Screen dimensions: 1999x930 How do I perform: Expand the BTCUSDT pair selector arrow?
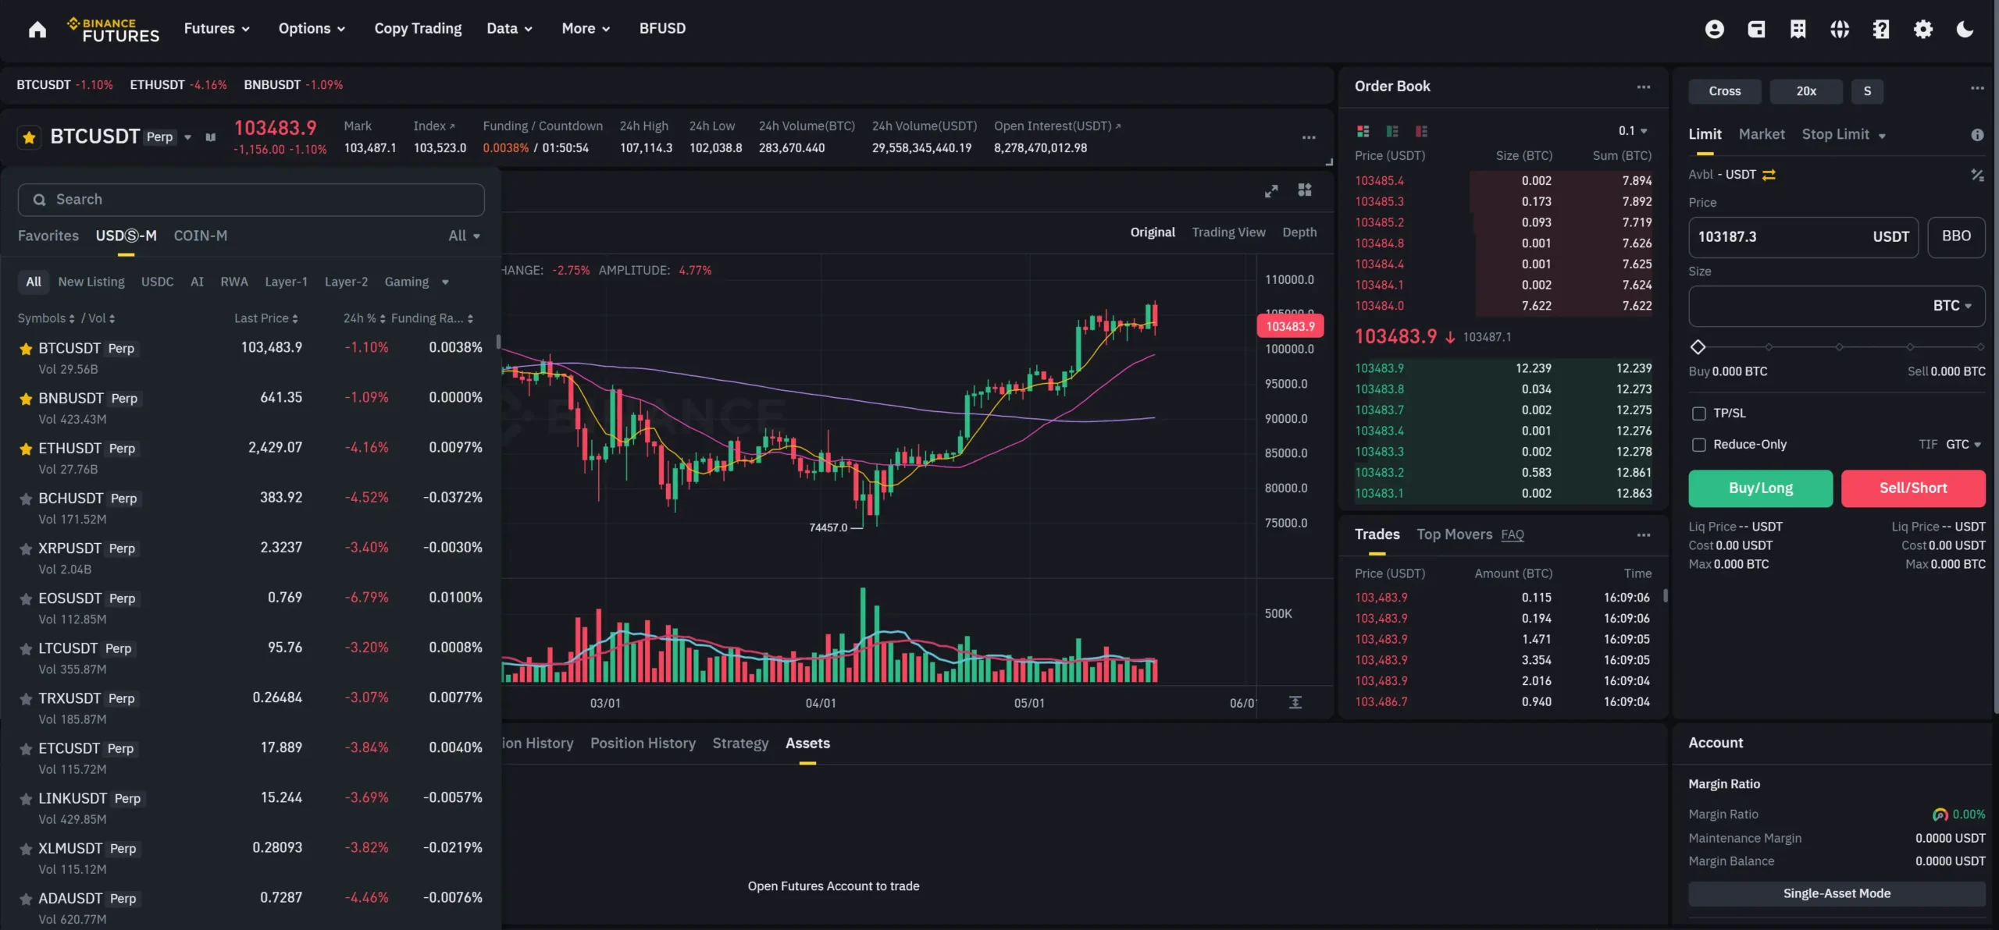coord(187,137)
